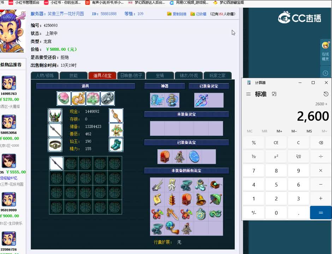Open the calculator history panel
The width and height of the screenshot is (332, 254).
[326, 94]
